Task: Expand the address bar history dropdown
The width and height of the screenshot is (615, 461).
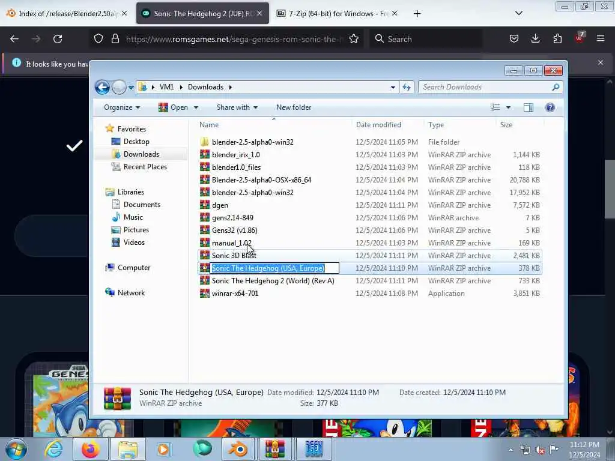Action: (393, 88)
